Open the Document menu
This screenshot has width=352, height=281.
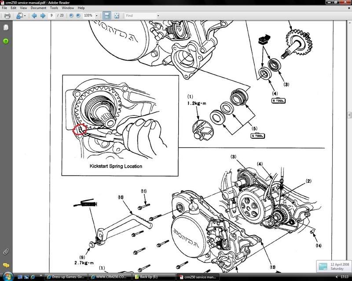(38, 8)
